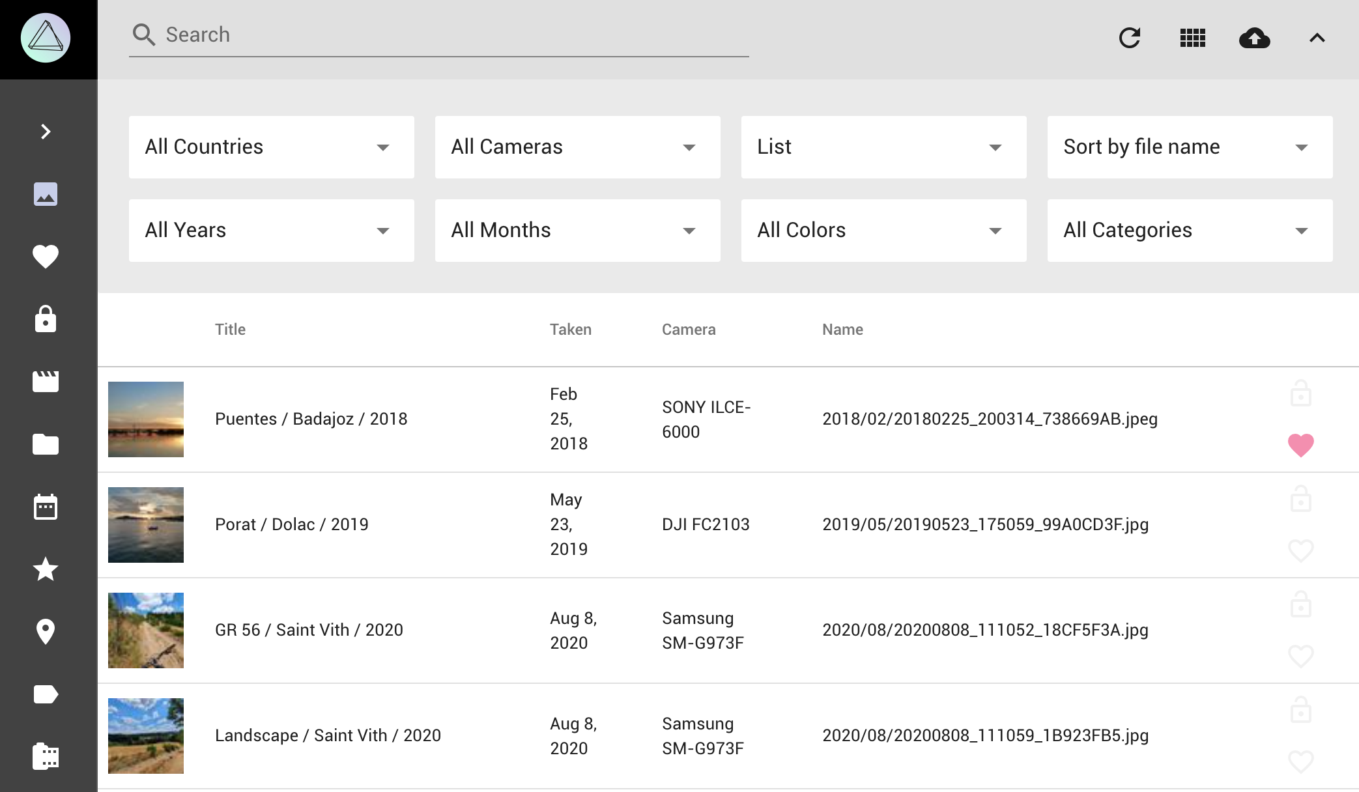Open the All Cameras dropdown

pyautogui.click(x=577, y=147)
